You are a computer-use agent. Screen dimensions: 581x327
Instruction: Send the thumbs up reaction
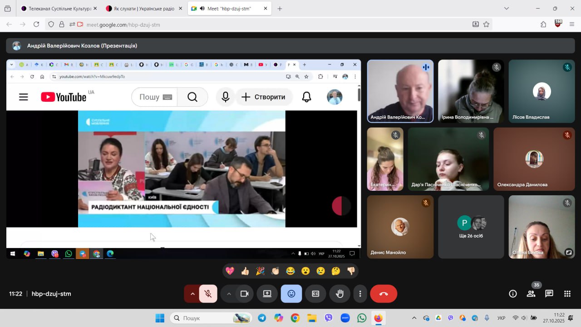[245, 271]
